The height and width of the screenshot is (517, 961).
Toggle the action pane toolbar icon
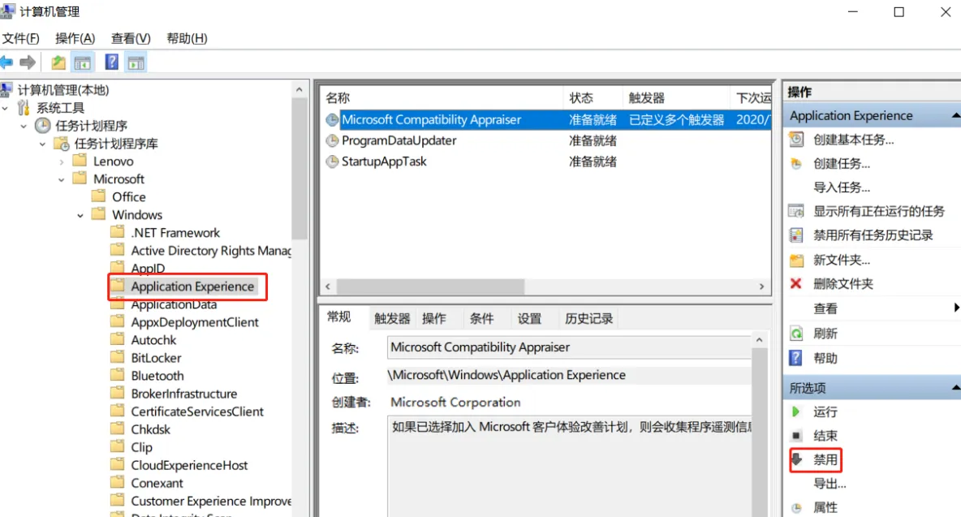136,62
